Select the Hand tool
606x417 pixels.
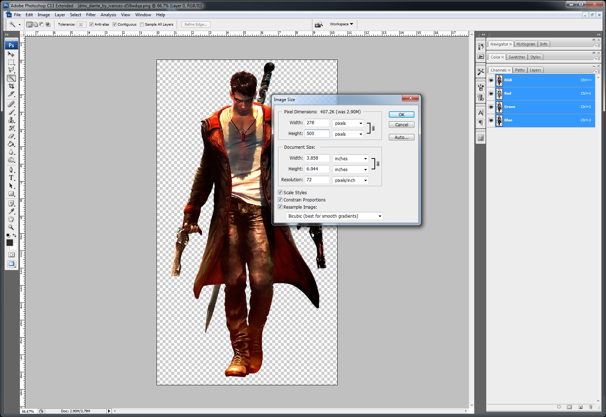pyautogui.click(x=11, y=219)
